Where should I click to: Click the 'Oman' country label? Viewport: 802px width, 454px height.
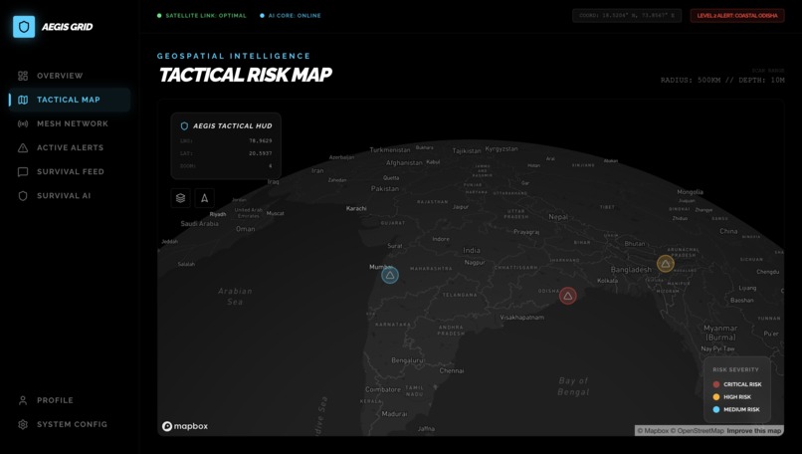[246, 229]
